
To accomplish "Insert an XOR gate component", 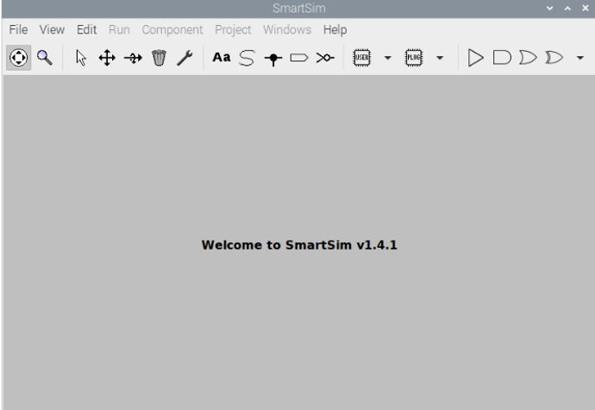I will [553, 58].
